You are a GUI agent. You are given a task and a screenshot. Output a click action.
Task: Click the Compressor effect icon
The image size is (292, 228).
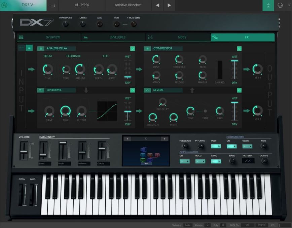[148, 48]
